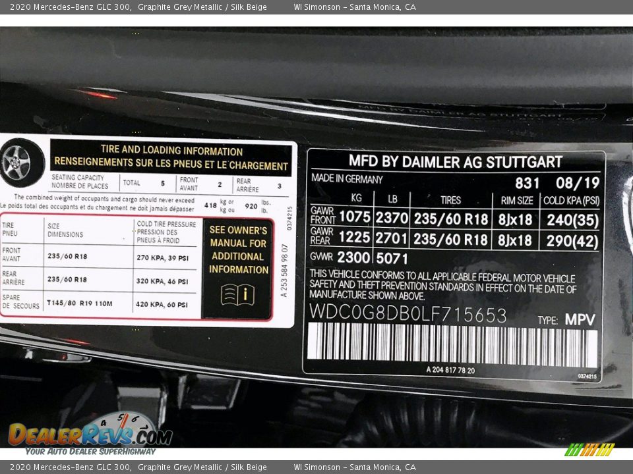The width and height of the screenshot is (633, 474).
Task: Click the barcode on the VIN label
Action: coord(452,344)
